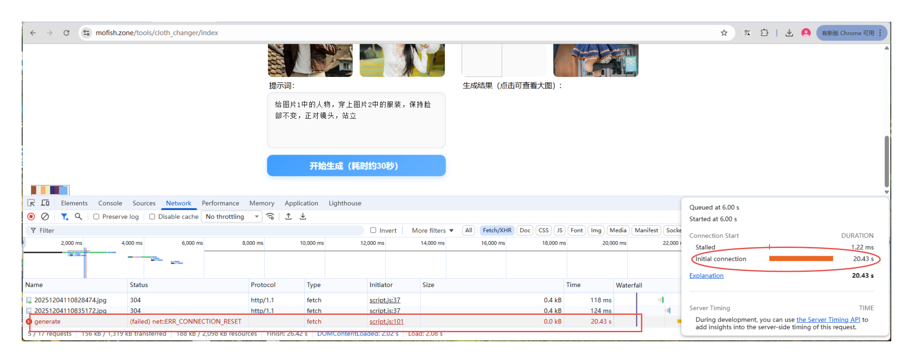Switch to the Console tab
Image resolution: width=913 pixels, height=363 pixels.
tap(110, 203)
